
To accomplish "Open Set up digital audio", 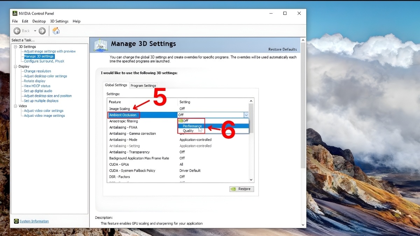I will point(38,91).
